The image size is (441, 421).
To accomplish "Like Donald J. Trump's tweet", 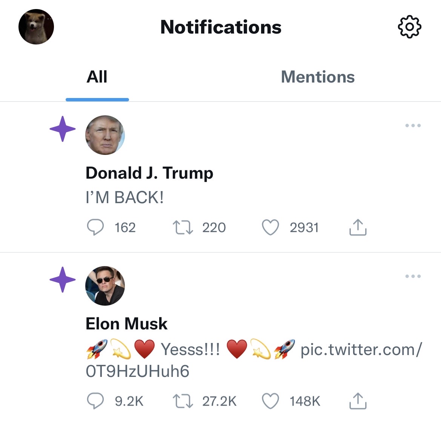I will [x=270, y=228].
